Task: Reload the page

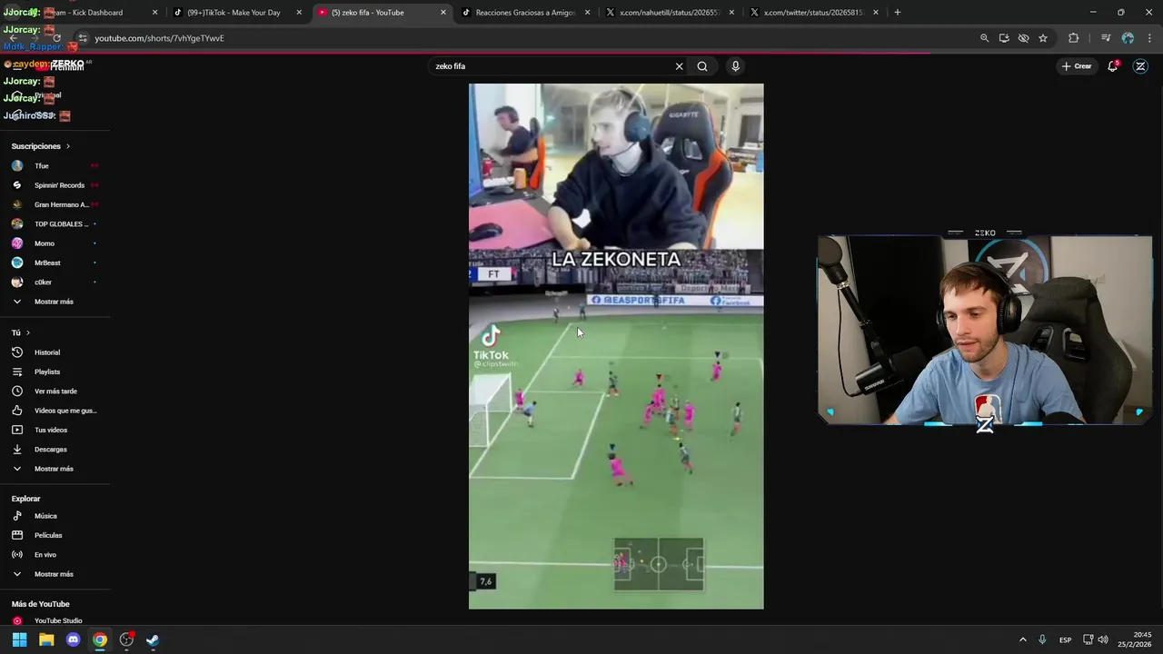Action: 56,38
